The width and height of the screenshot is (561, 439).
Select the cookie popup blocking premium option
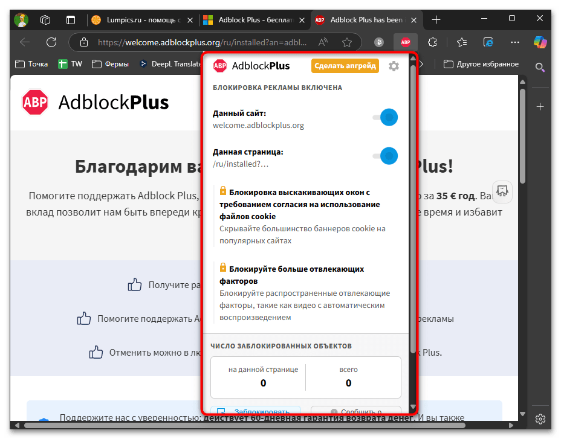tap(302, 216)
